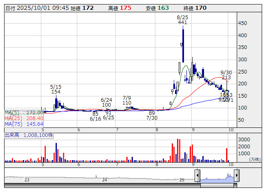Screen dimensions: 267x192
Task: Click the 5/15 high marker labeled 154
Action: pos(56,92)
